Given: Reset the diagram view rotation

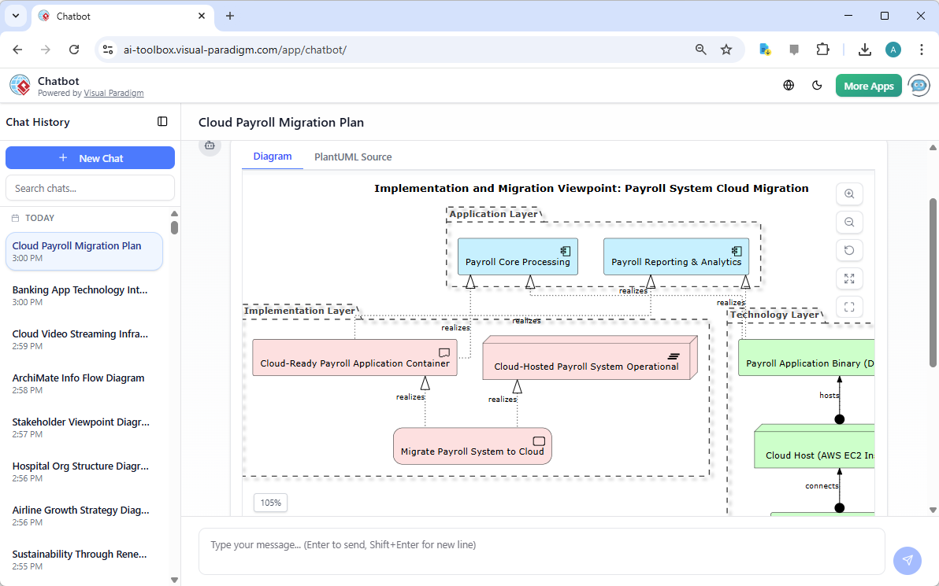Looking at the screenshot, I should pos(849,250).
